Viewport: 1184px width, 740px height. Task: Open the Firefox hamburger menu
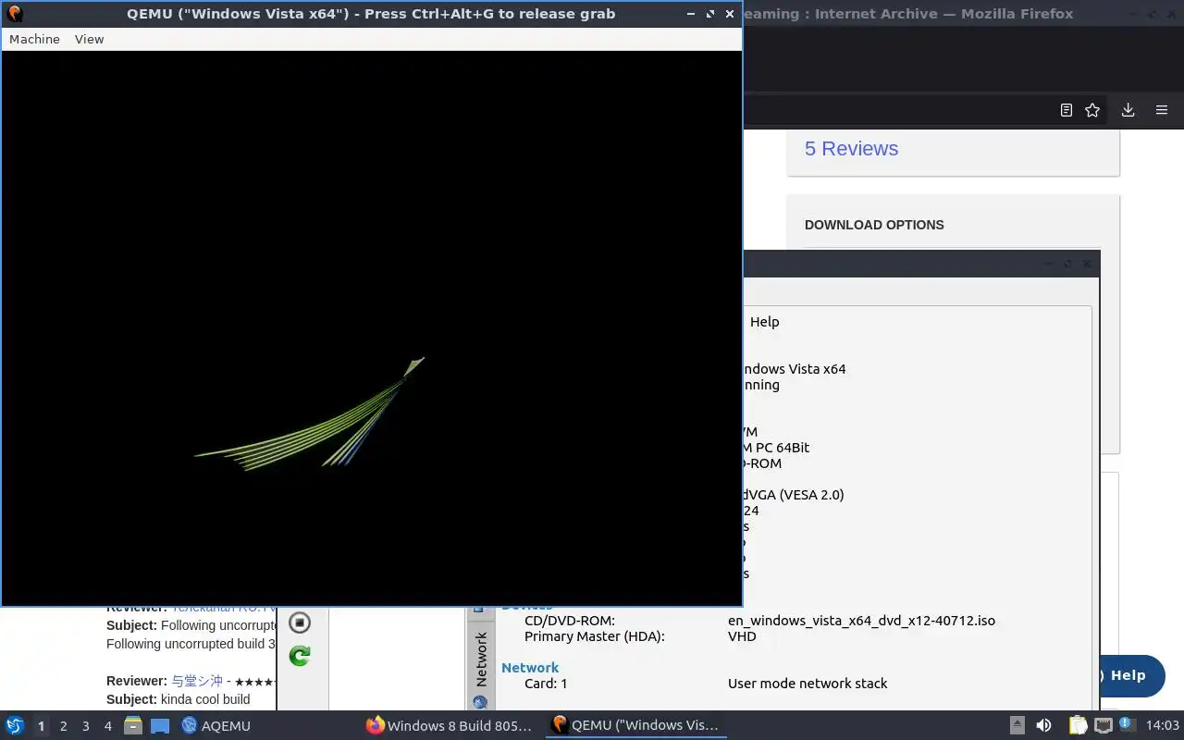tap(1162, 110)
